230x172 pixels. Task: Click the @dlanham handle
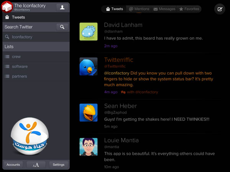pos(113,31)
